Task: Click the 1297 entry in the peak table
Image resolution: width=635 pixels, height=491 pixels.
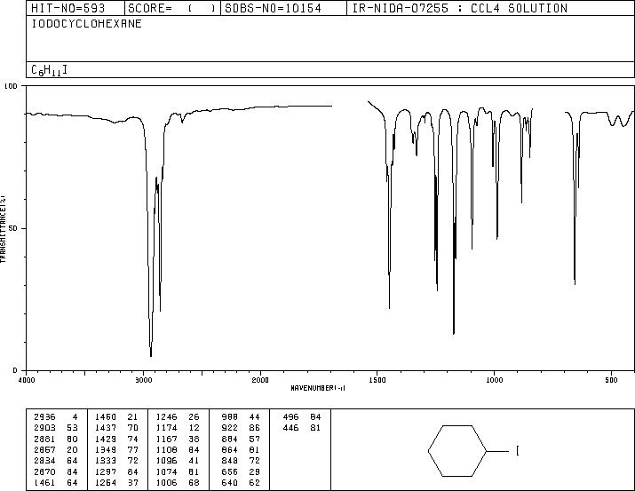Action: click(106, 471)
